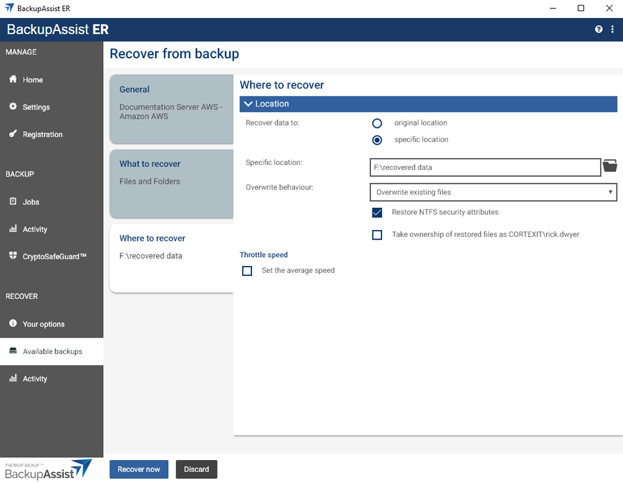This screenshot has height=483, width=623.
Task: Uncheck Restore NTFS security attributes
Action: 377,213
